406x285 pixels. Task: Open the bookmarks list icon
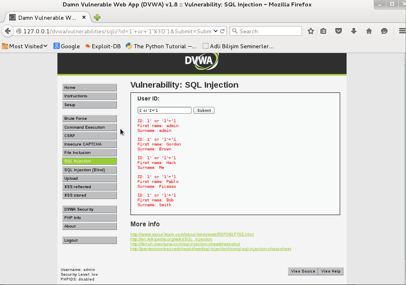[323, 31]
